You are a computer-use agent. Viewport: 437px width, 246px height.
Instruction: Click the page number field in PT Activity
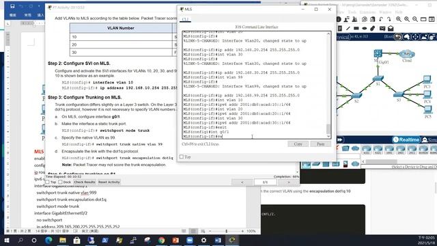click(x=265, y=182)
